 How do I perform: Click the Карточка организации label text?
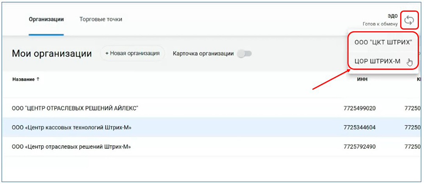click(203, 54)
